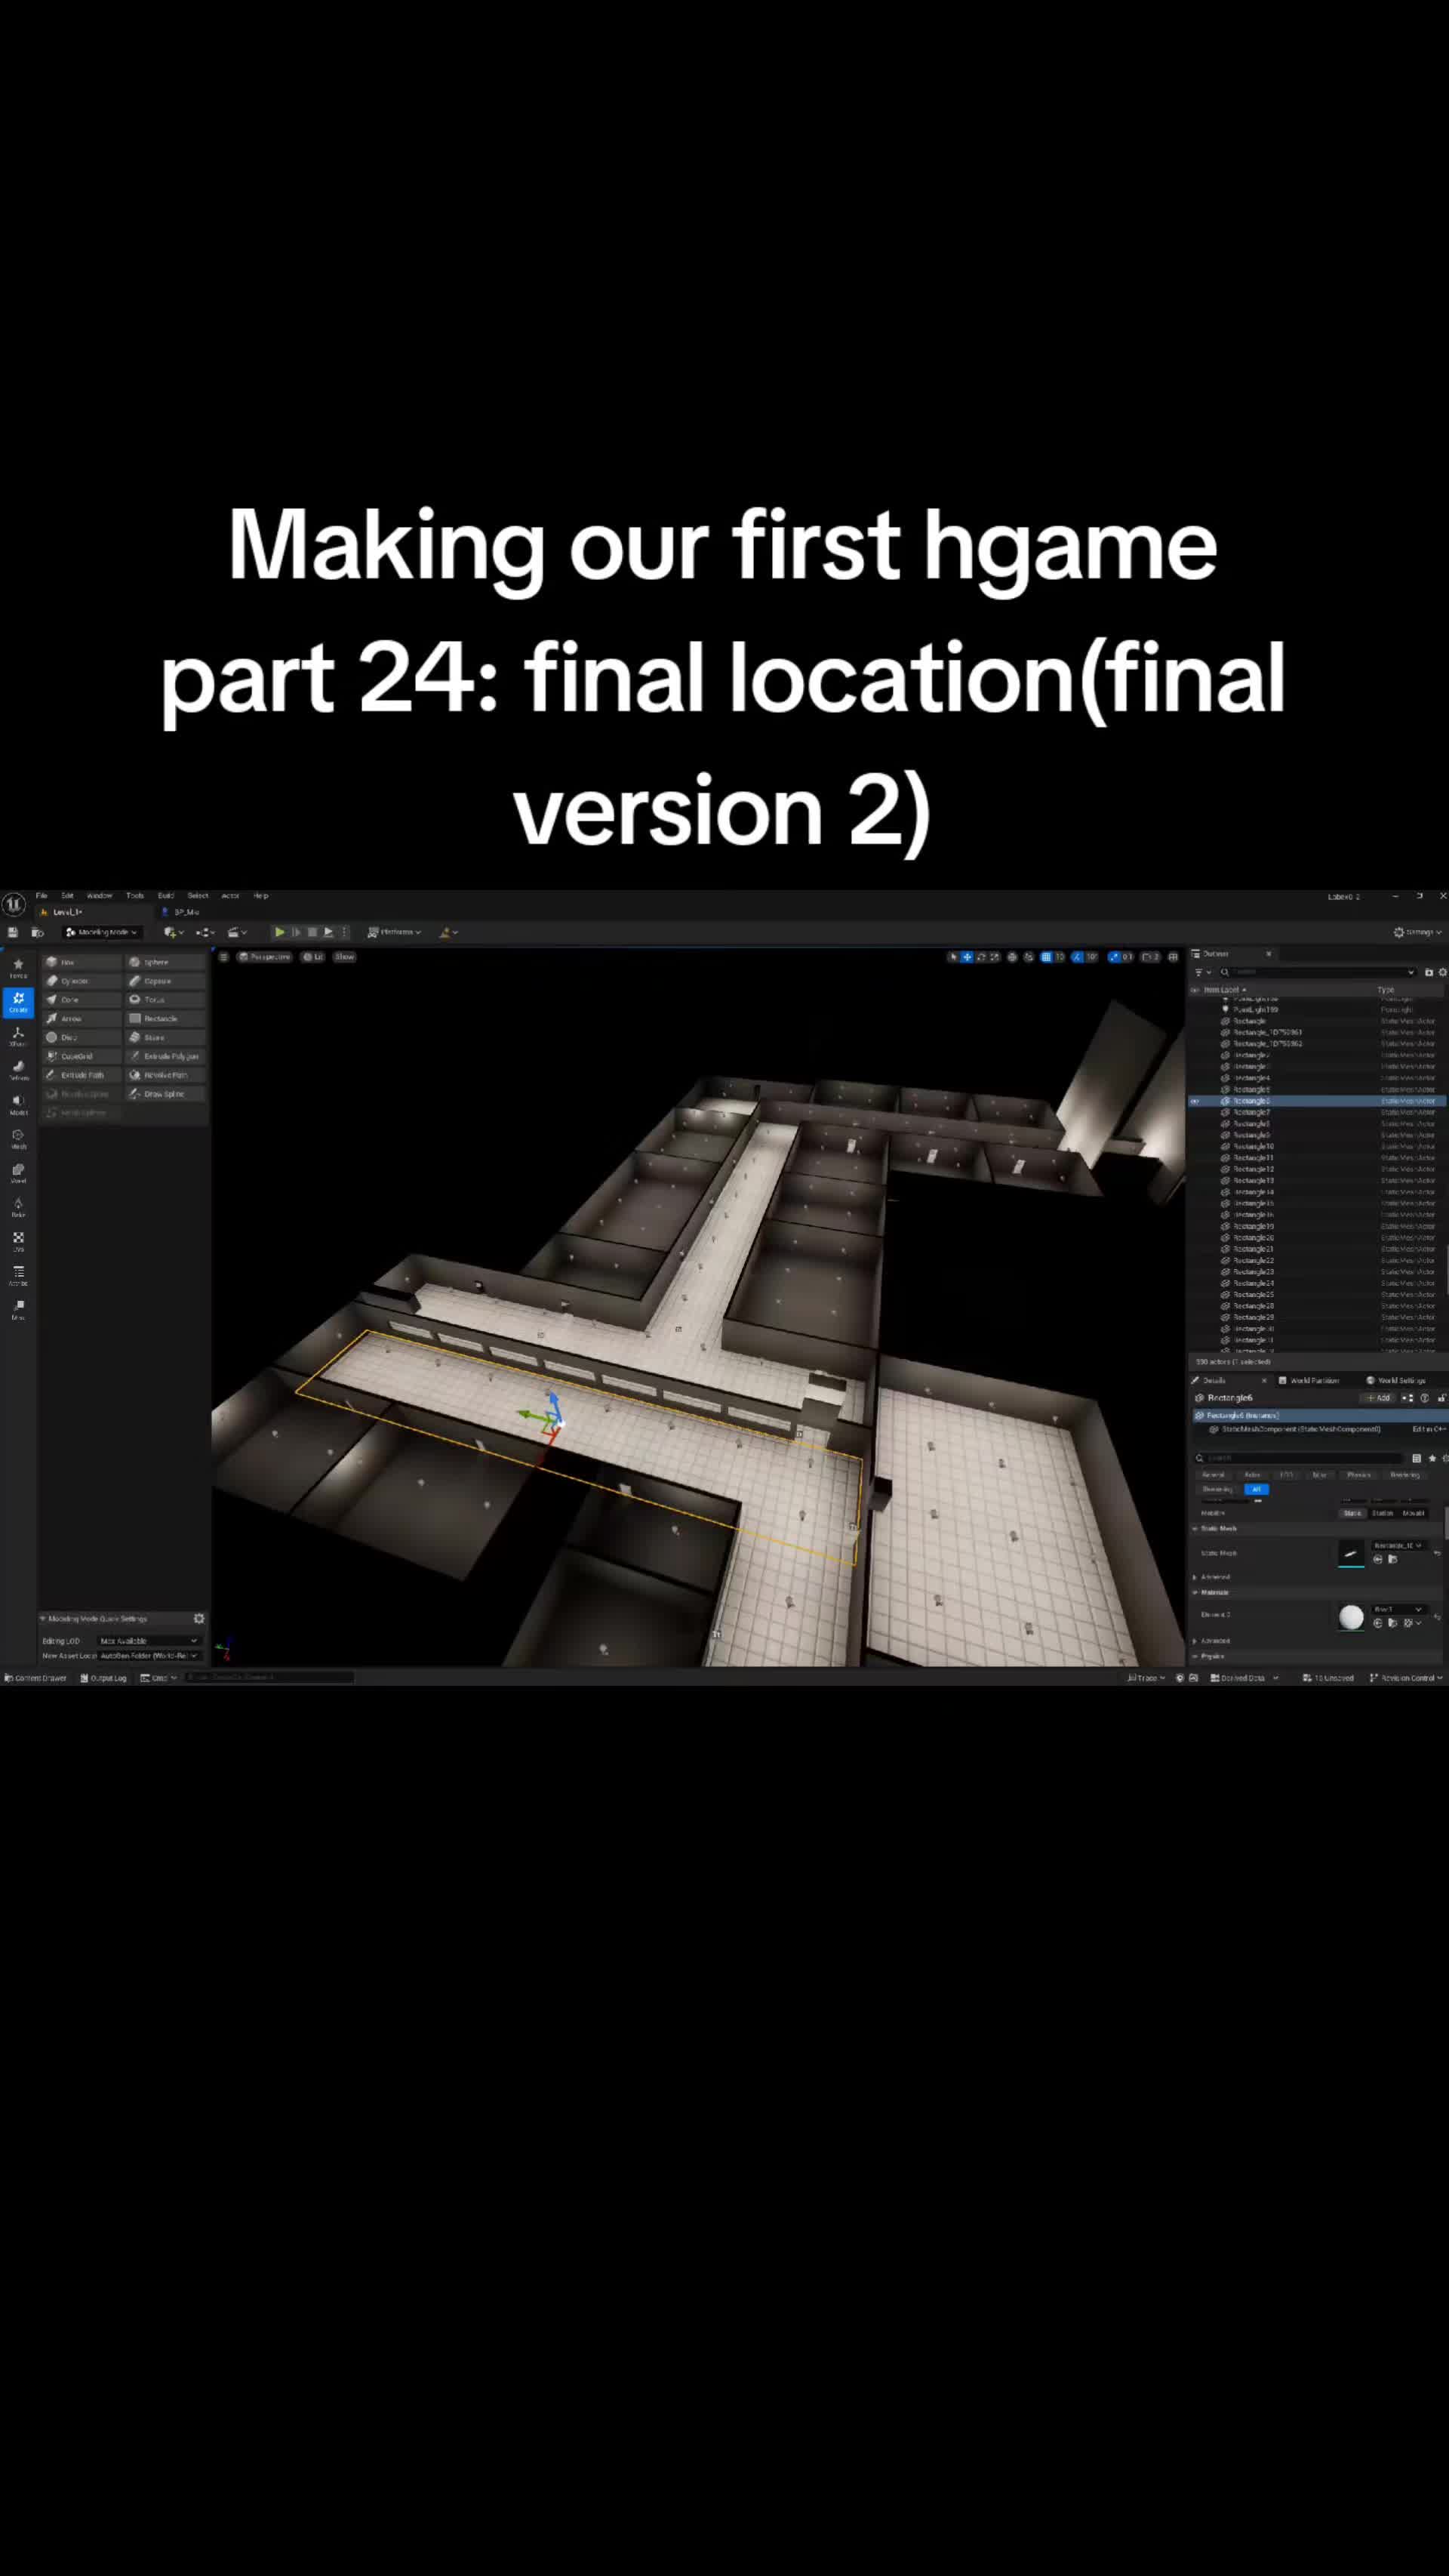Viewport: 1449px width, 2576px height.
Task: Toggle the All property filter
Action: 1256,1489
